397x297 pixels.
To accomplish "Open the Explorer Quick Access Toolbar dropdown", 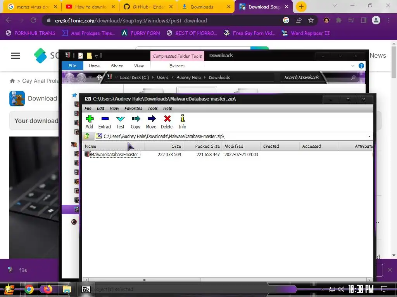I will pos(96,56).
